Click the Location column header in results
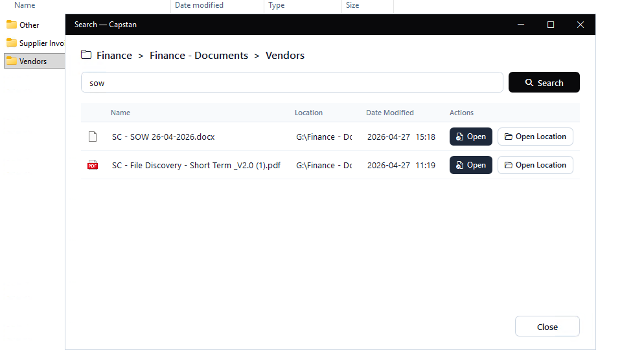The width and height of the screenshot is (644, 363). [308, 113]
